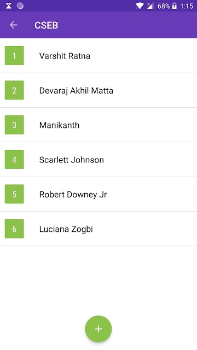The height and width of the screenshot is (350, 197).
Task: Select Luciana Zogbi from the list
Action: click(99, 229)
